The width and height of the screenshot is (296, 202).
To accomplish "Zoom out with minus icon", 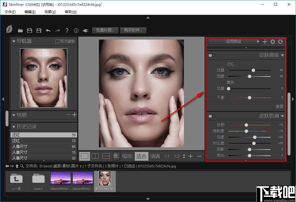I will tap(199, 156).
